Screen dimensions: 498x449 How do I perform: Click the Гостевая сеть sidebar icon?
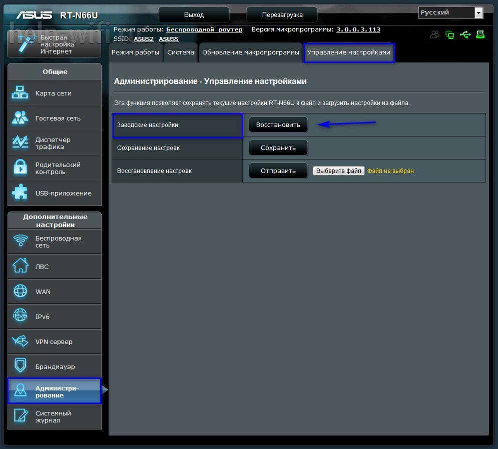(21, 118)
